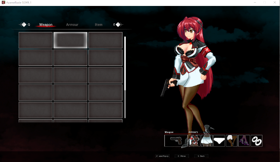The image size is (280, 162).
Task: Click the C Move button
Action: click(x=182, y=156)
